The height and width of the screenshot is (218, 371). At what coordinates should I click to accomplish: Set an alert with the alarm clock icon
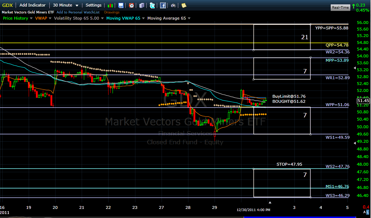(131, 5)
